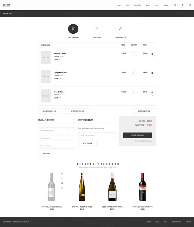The height and width of the screenshot is (227, 194).
Task: Focus the coupon code input field
Action: [x=97, y=135]
